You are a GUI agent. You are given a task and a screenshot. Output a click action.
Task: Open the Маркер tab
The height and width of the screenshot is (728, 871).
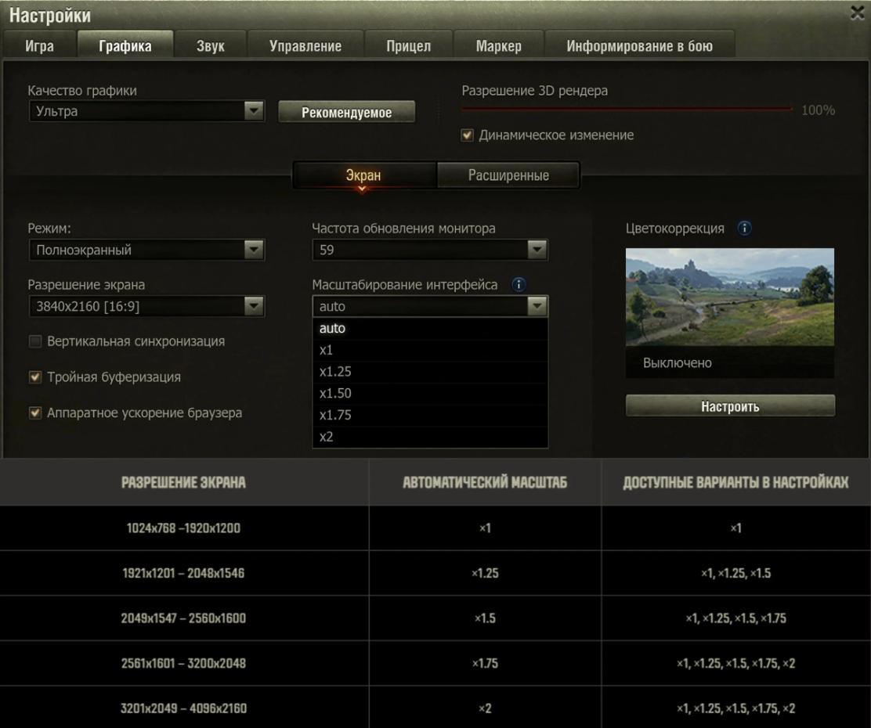coord(498,45)
